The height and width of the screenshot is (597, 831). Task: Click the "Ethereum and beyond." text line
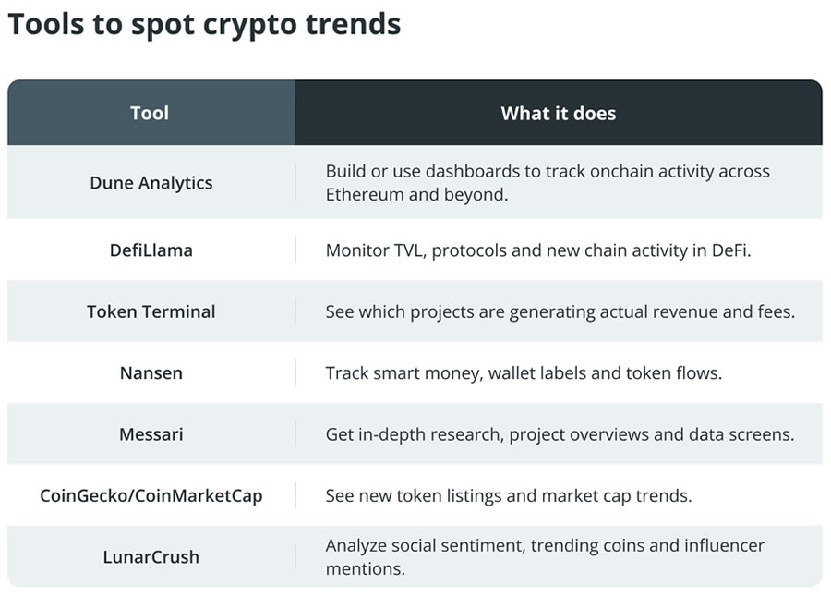click(x=417, y=195)
